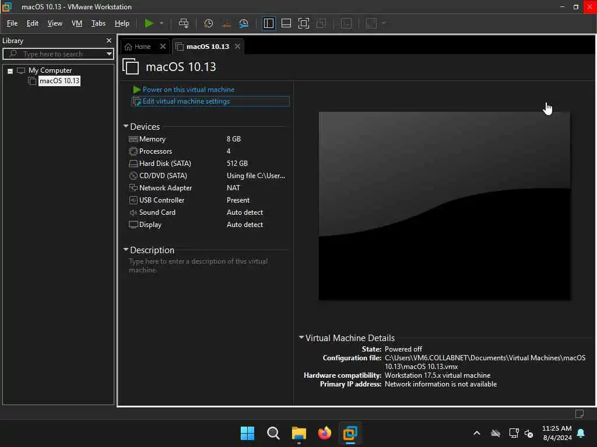Image resolution: width=597 pixels, height=447 pixels.
Task: Open the Edit menu
Action: click(33, 23)
